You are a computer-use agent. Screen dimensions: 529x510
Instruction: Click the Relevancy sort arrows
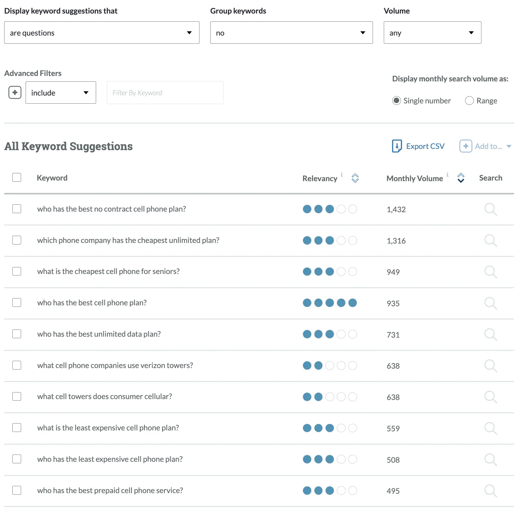pos(355,178)
